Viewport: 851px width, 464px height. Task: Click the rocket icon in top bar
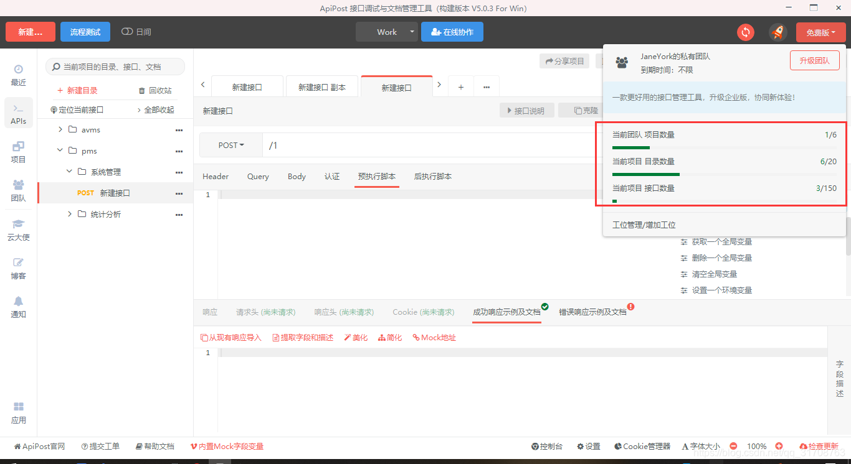pyautogui.click(x=777, y=32)
